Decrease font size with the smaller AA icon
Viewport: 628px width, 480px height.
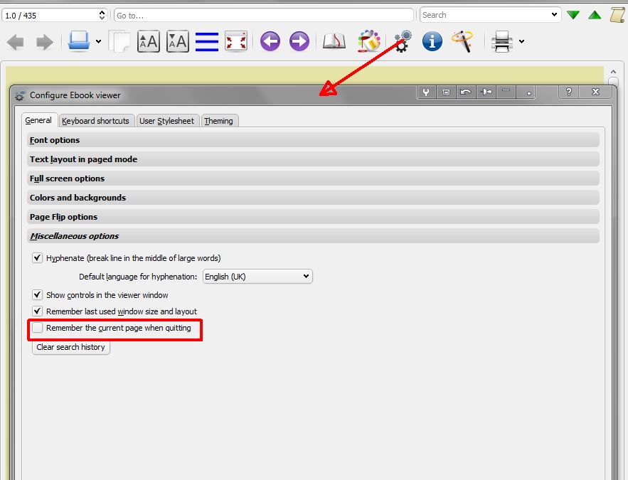click(x=177, y=41)
